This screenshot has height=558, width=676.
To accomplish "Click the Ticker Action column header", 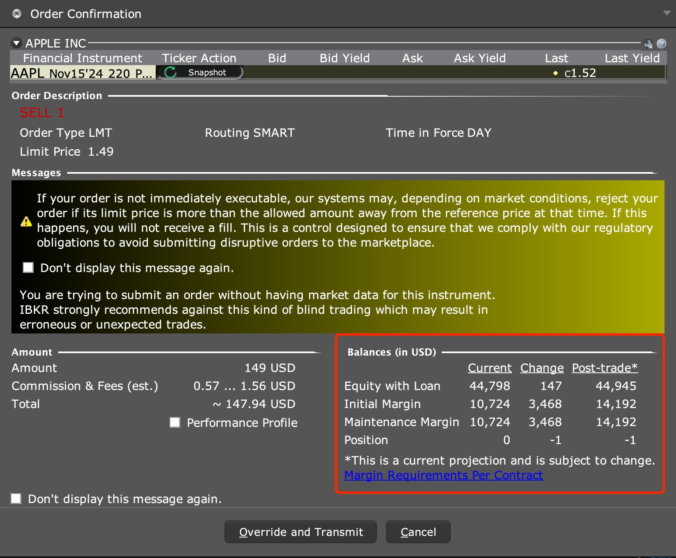I will [199, 58].
